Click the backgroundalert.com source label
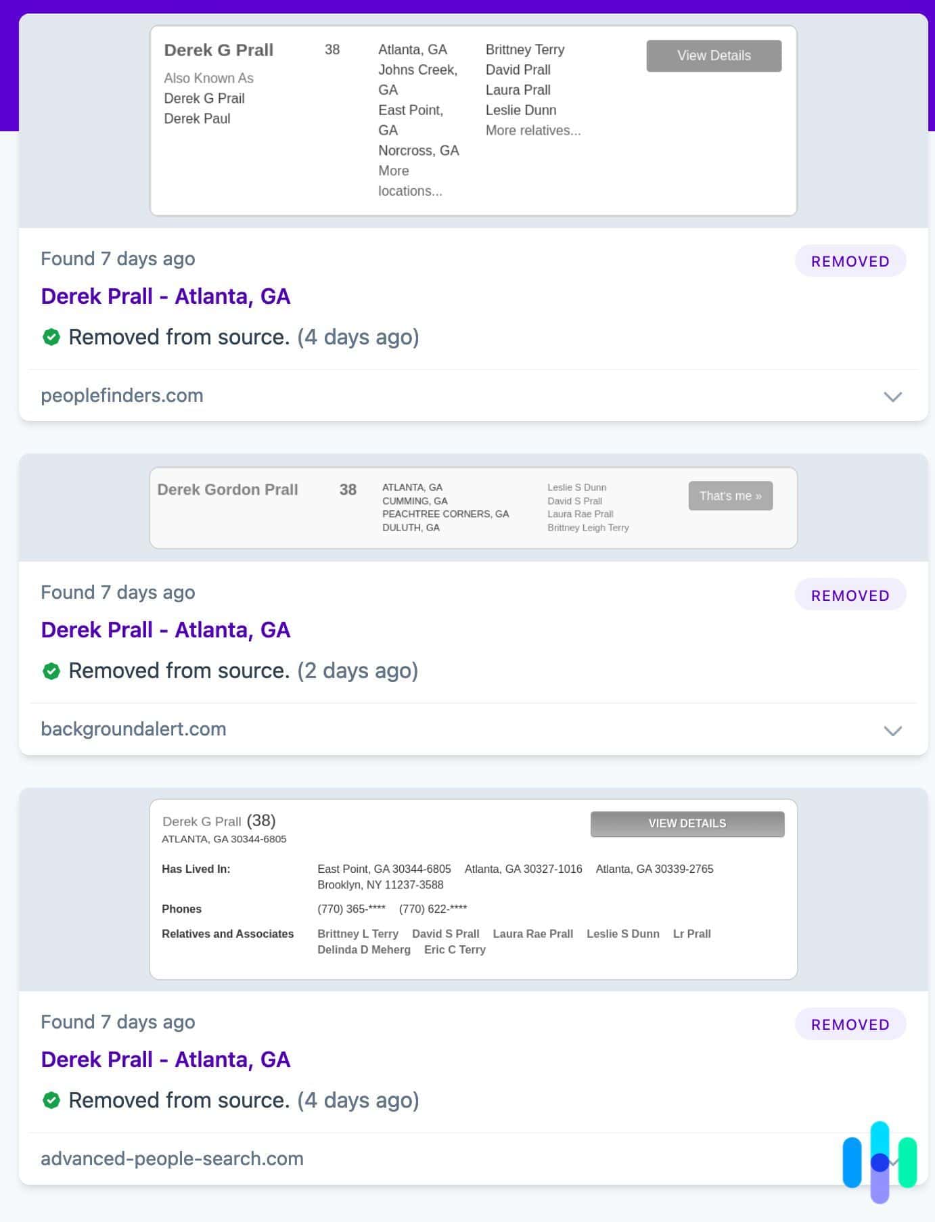 coord(133,729)
